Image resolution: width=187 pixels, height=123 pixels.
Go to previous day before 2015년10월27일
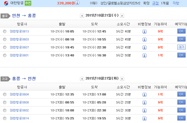click(82, 79)
